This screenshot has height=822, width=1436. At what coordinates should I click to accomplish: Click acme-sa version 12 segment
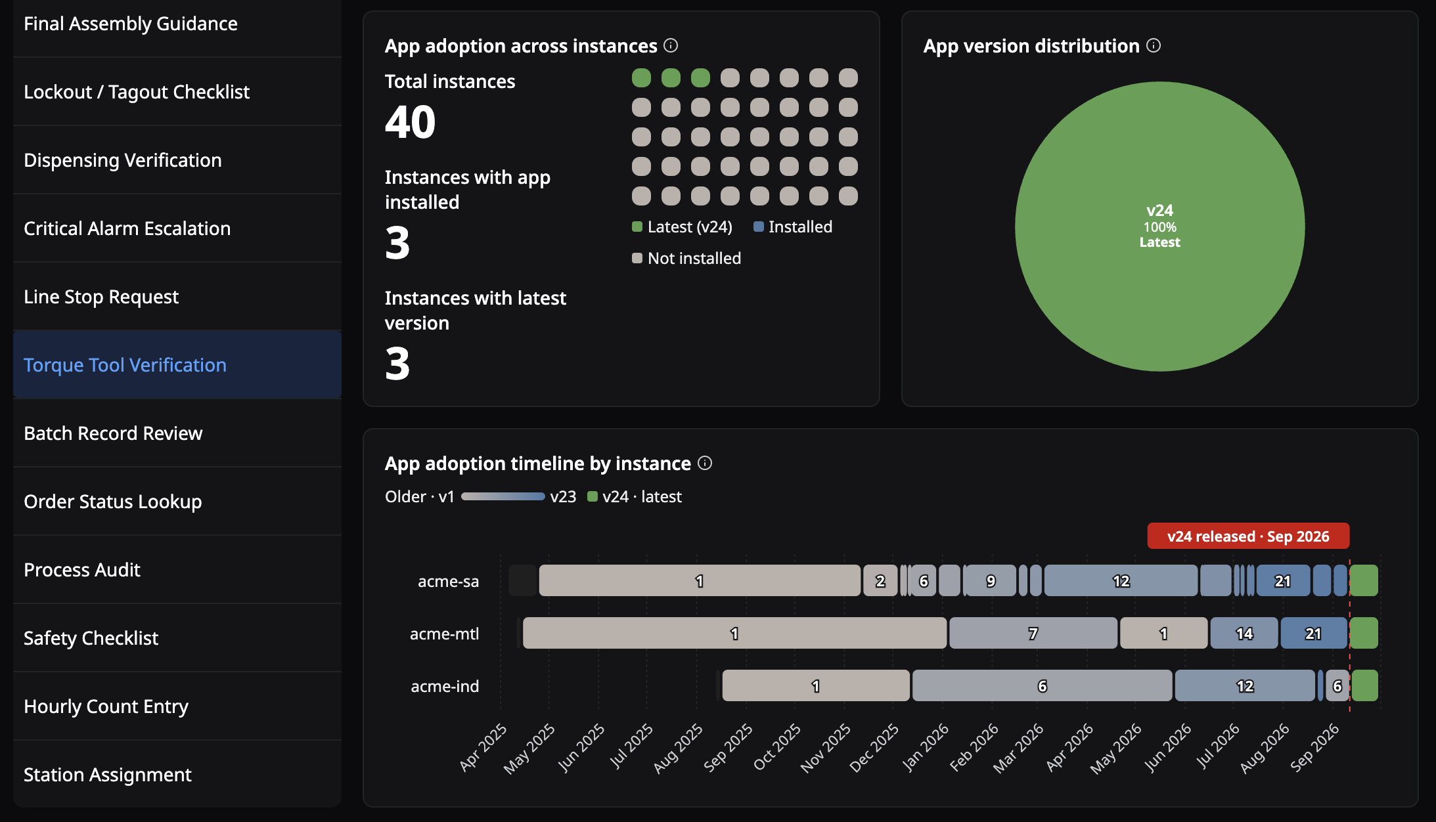tap(1121, 580)
